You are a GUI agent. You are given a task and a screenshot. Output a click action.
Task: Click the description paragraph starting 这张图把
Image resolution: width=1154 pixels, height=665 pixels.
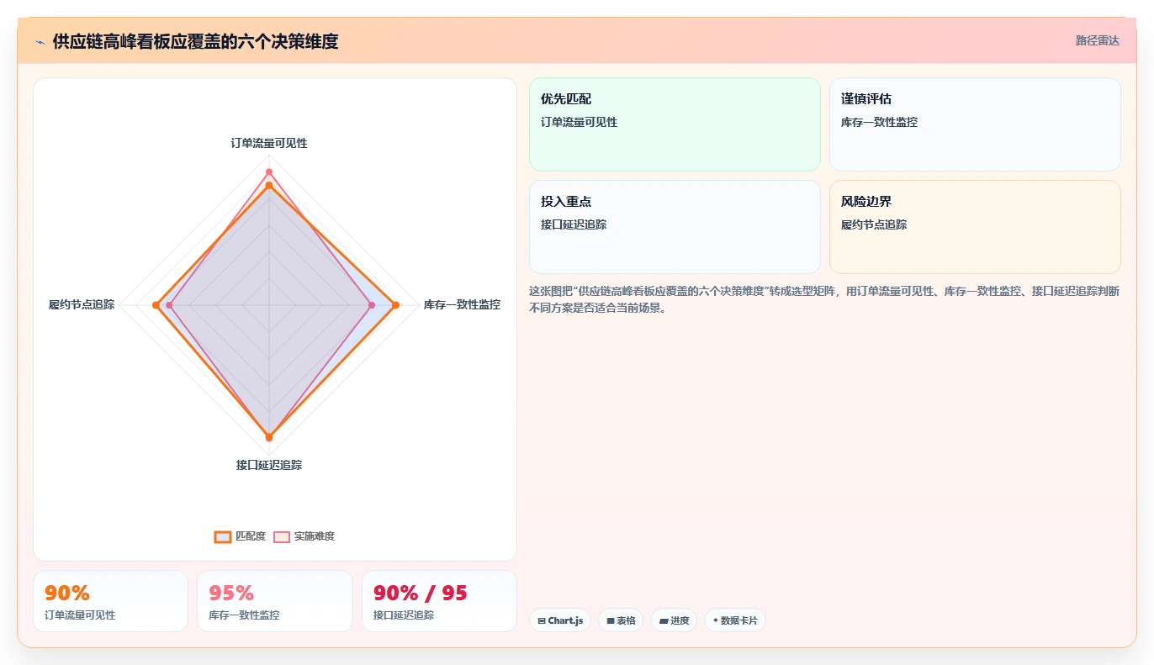tap(824, 299)
